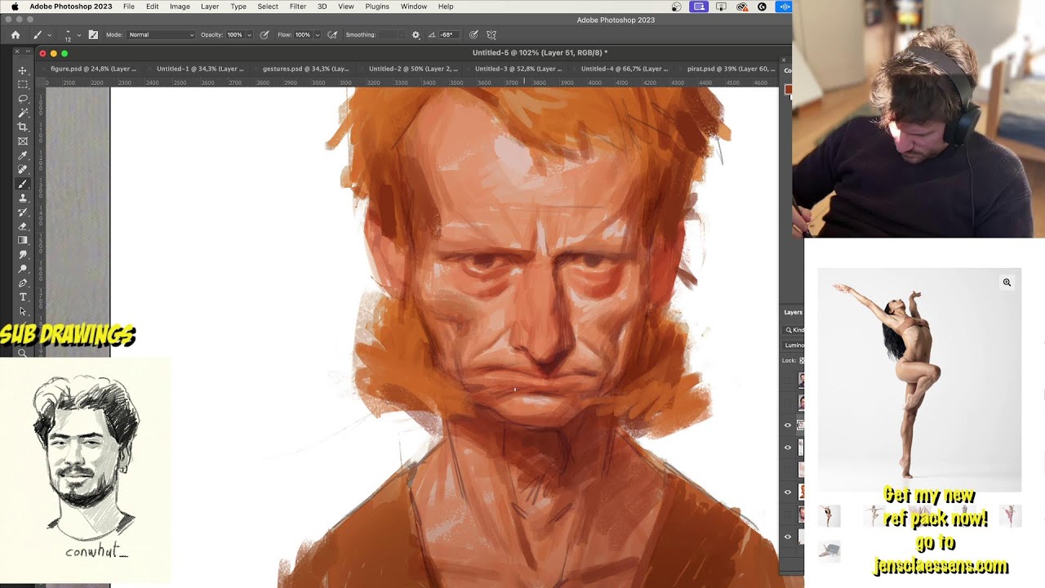Toggle pressure for opacity button
The height and width of the screenshot is (588, 1045).
point(265,35)
